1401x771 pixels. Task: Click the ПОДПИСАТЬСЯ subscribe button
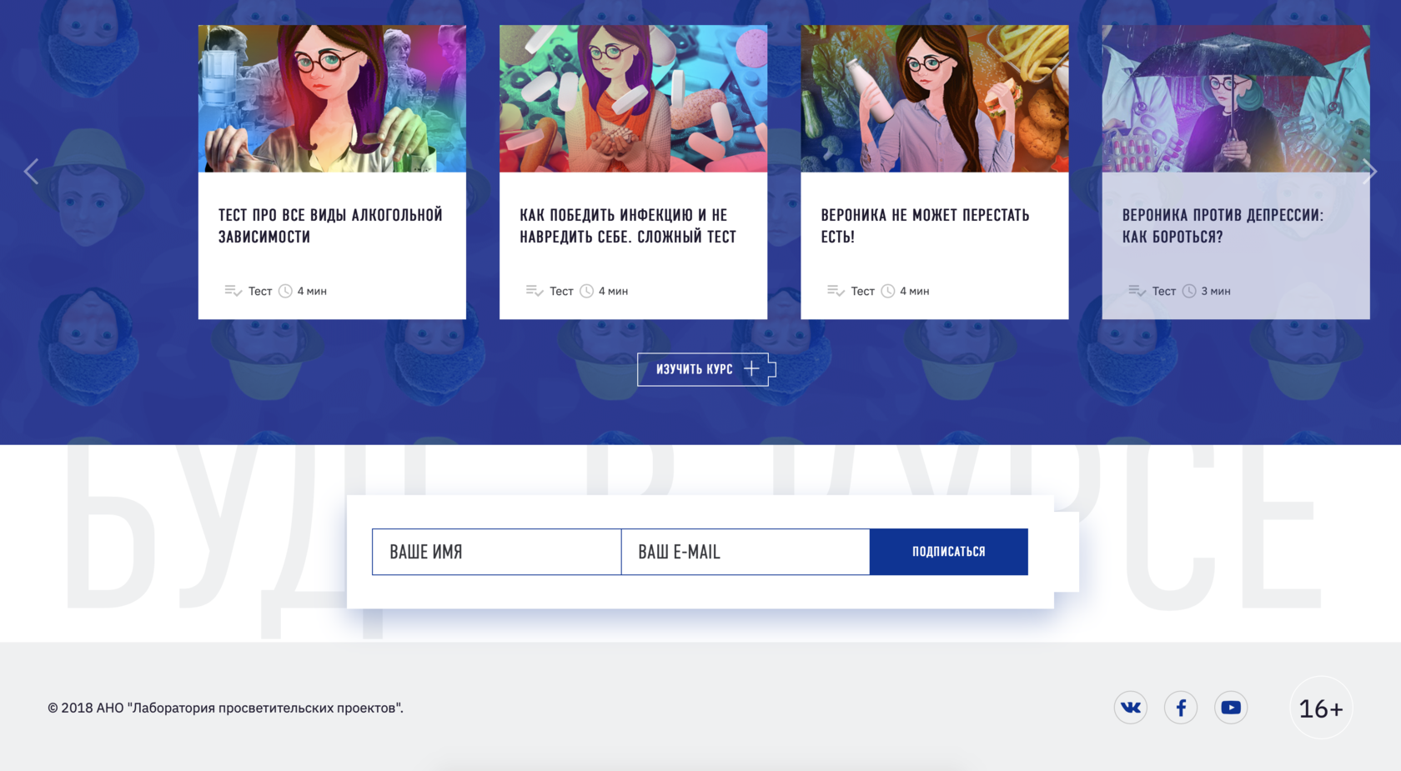949,552
